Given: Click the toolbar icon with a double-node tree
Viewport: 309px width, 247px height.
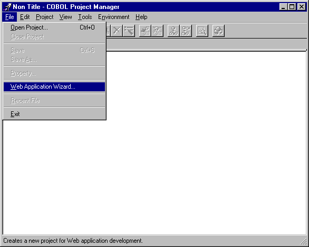Looking at the screenshot, I should click(x=186, y=31).
